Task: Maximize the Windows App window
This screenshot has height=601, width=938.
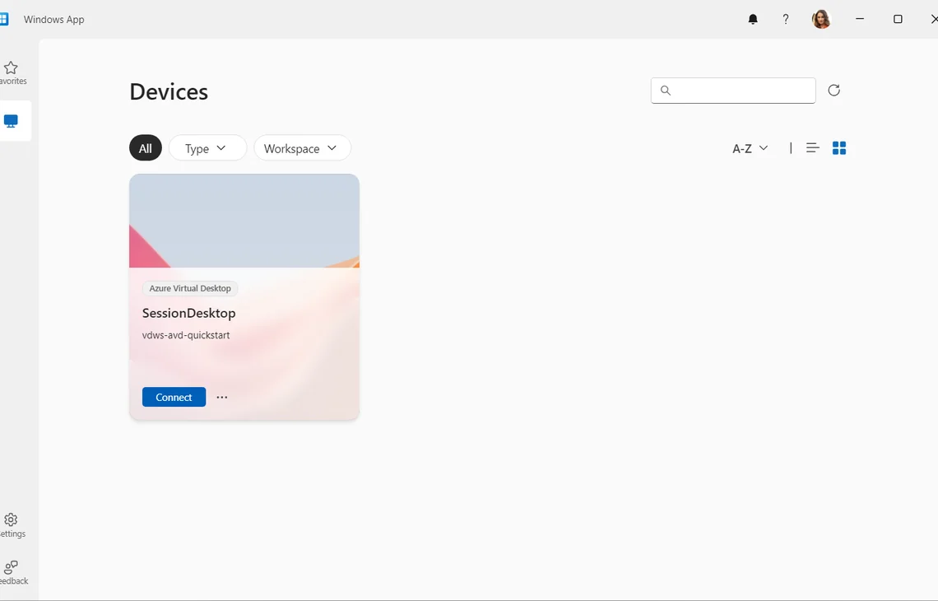Action: click(898, 19)
